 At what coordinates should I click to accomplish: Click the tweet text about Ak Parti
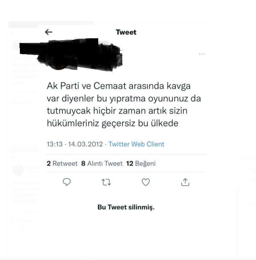pyautogui.click(x=124, y=105)
